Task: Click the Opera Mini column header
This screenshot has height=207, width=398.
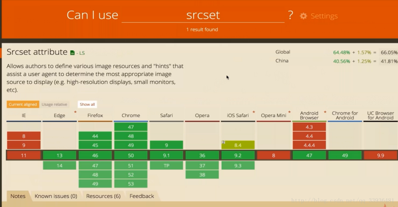Action: [x=274, y=115]
